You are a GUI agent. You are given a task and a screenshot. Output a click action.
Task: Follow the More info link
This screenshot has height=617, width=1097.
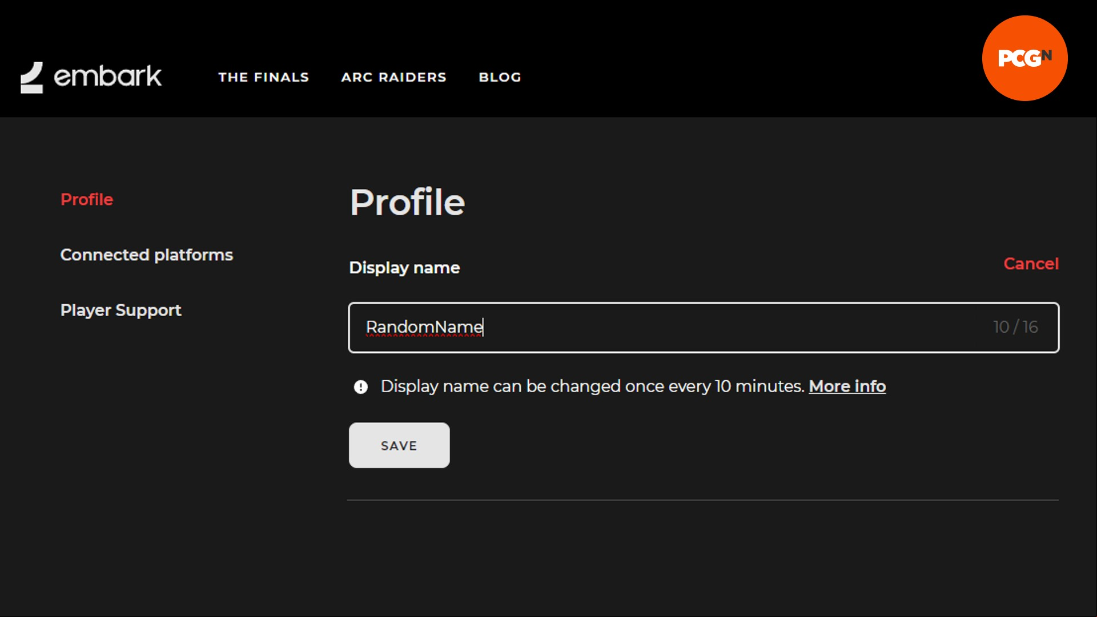pos(847,386)
